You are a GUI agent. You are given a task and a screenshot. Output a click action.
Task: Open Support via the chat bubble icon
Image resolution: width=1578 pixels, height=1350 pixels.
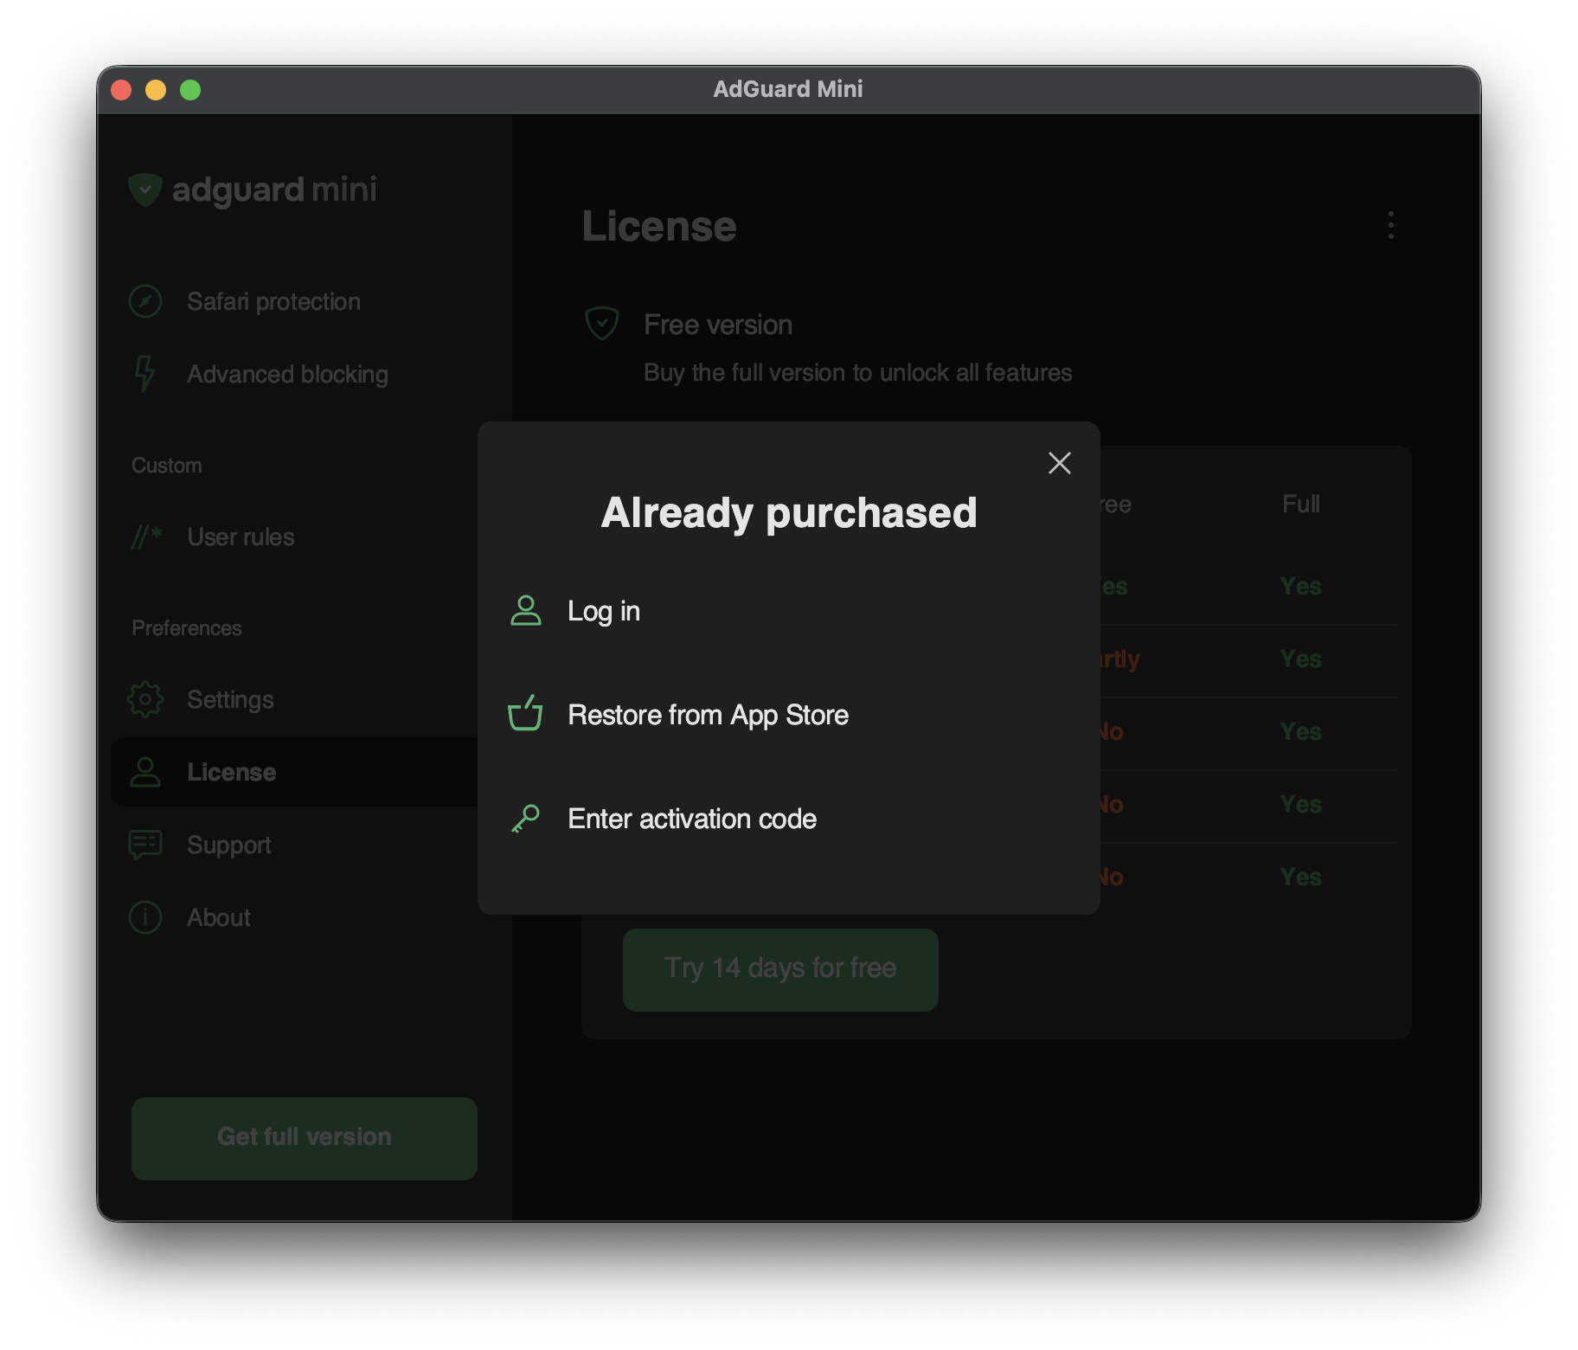145,845
